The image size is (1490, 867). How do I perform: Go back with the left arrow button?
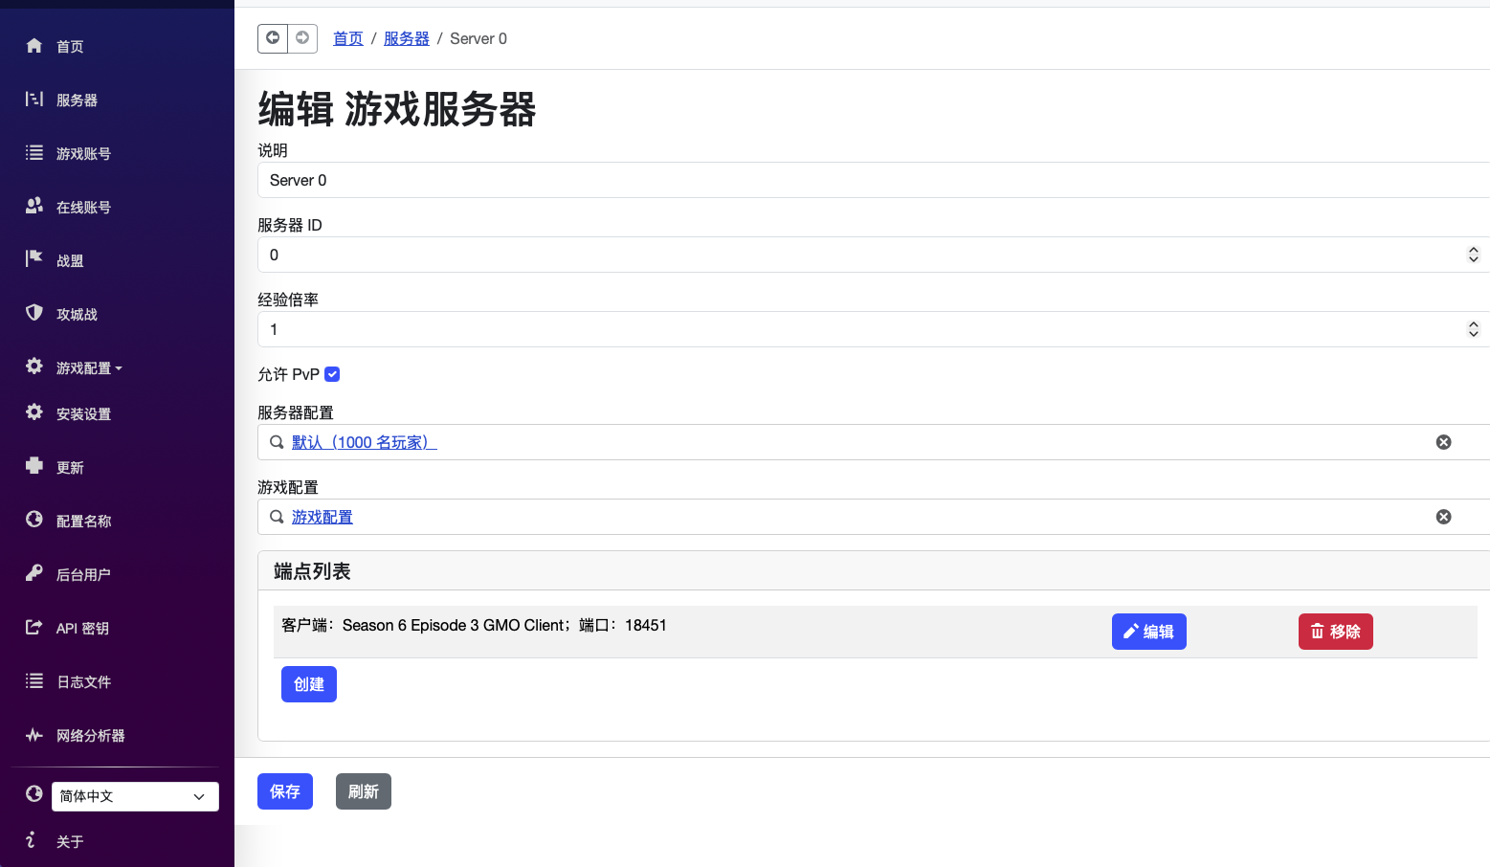point(273,38)
